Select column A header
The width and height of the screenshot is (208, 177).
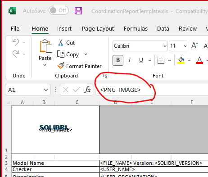pos(22,102)
